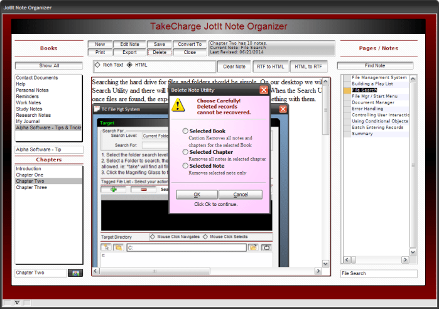Select Alpha Software - Tips & Tricks book
This screenshot has width=439, height=309.
pyautogui.click(x=48, y=127)
